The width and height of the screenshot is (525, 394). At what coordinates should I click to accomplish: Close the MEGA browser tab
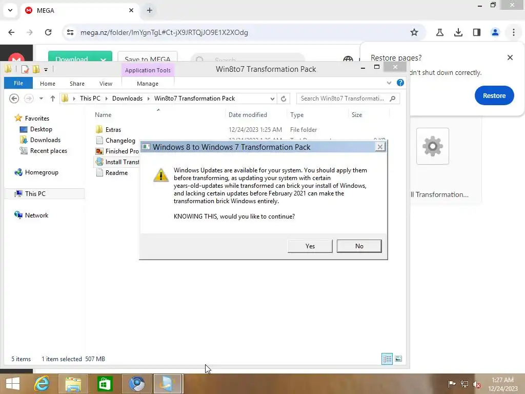pyautogui.click(x=131, y=10)
